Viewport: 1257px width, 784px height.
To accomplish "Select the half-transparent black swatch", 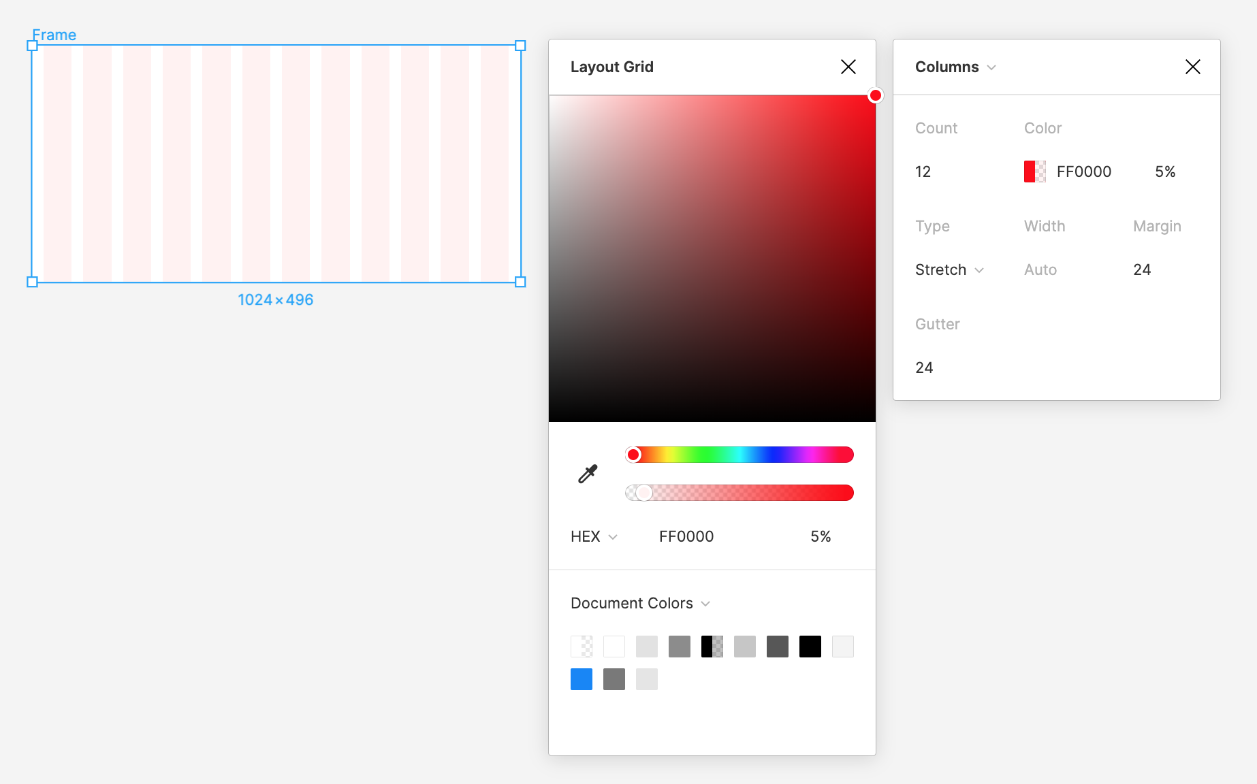I will [712, 647].
